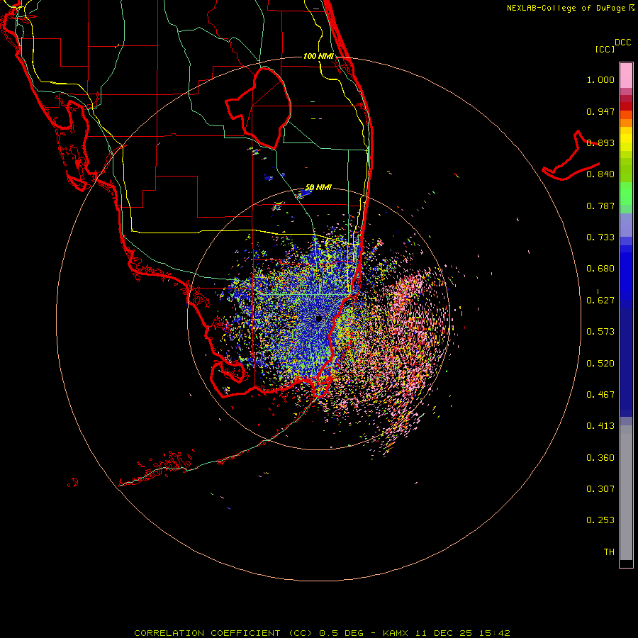The image size is (638, 638).
Task: Click the 0.467 scale value
Action: point(600,395)
